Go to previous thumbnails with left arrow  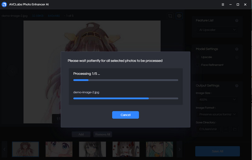4,149
